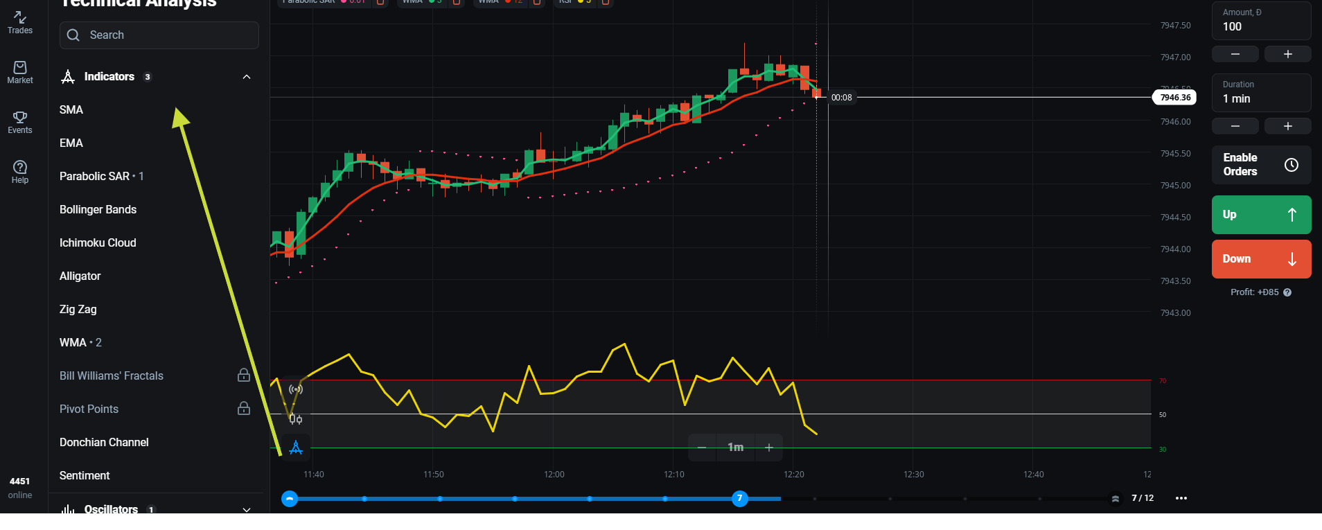Place a Down trade
1322x530 pixels.
tap(1261, 259)
